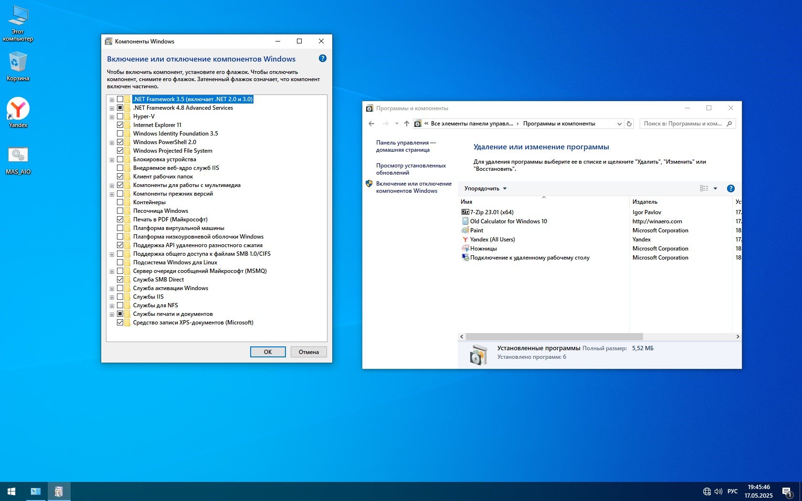Expand the Службы IIS tree node
The height and width of the screenshot is (501, 802).
pyautogui.click(x=112, y=297)
